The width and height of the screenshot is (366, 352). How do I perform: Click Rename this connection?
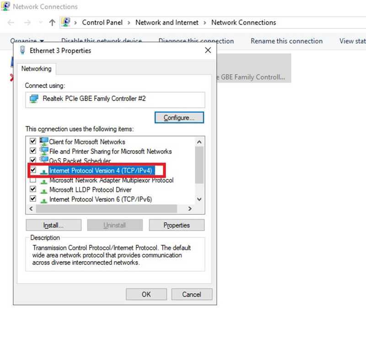(x=287, y=41)
